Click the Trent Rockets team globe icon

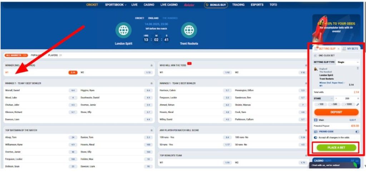pos(188,31)
